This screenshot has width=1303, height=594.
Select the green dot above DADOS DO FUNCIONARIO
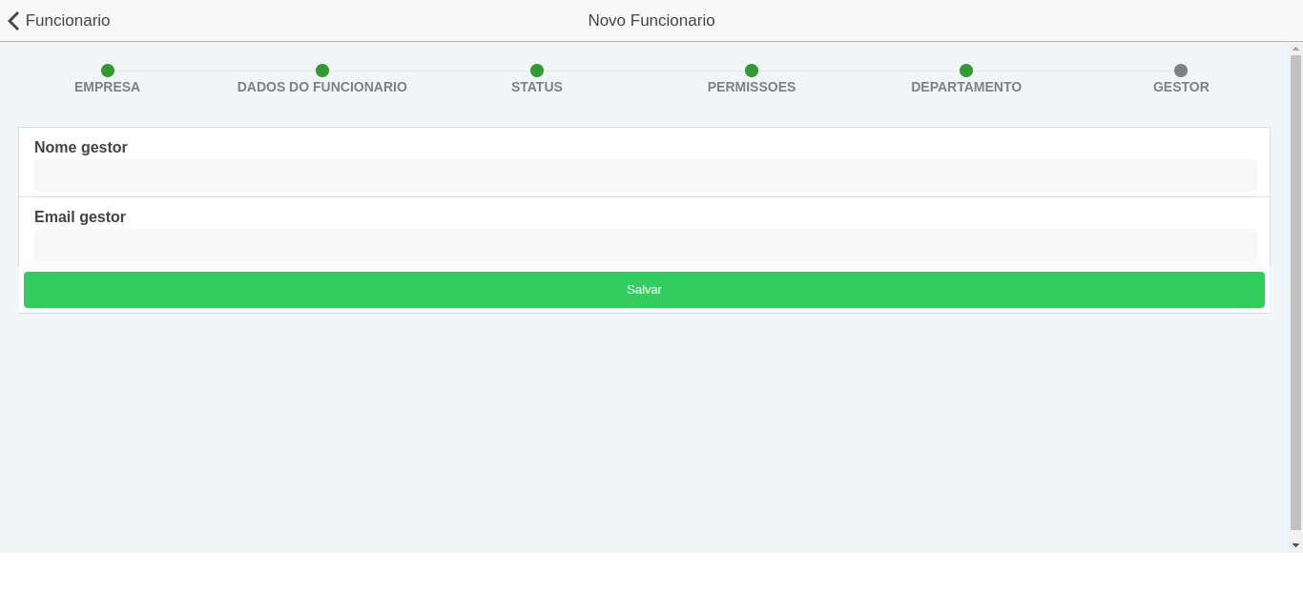click(322, 71)
